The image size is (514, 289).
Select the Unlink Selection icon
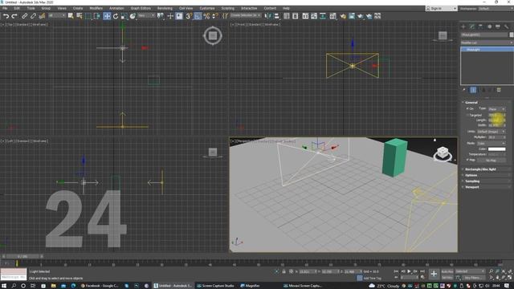click(33, 16)
